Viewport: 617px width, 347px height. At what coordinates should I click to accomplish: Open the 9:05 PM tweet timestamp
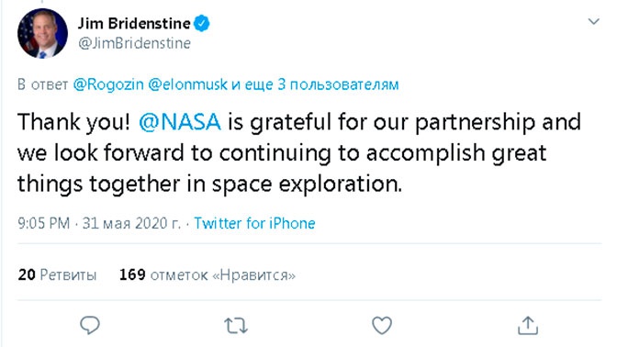click(44, 223)
